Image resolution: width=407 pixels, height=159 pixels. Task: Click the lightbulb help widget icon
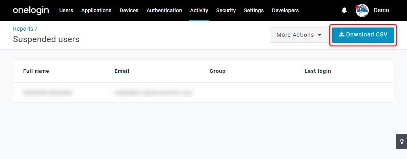point(402,142)
